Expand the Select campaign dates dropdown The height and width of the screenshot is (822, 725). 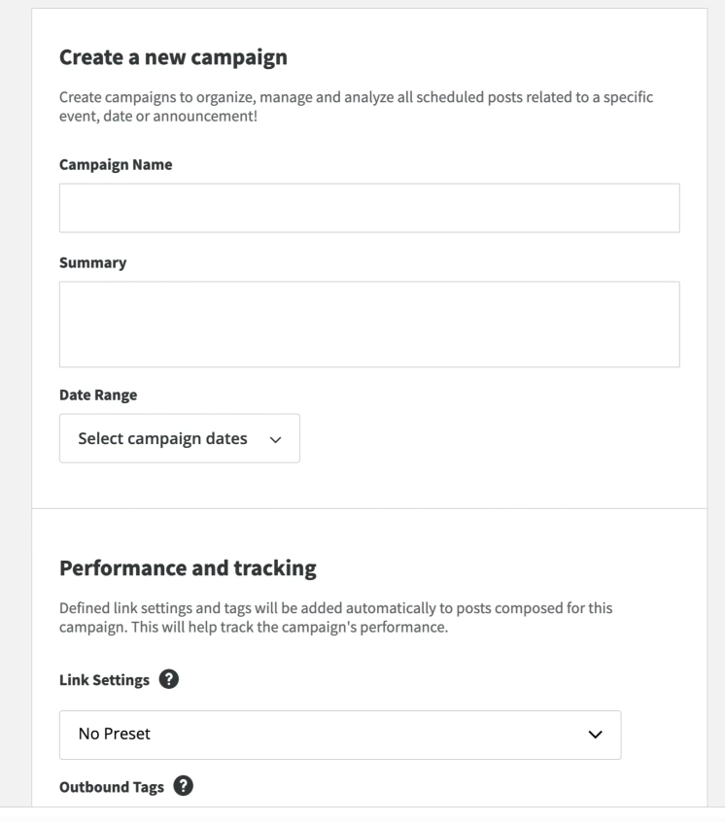[x=180, y=438]
